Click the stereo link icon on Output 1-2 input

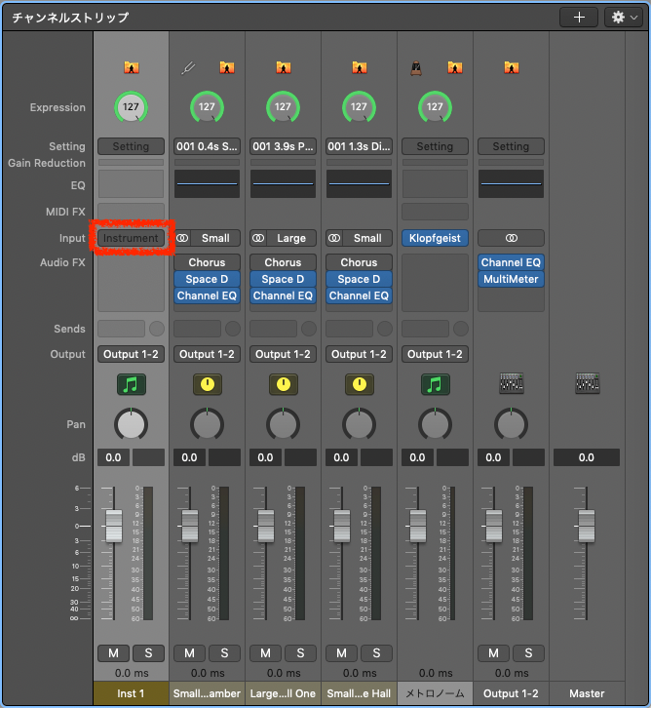(511, 238)
